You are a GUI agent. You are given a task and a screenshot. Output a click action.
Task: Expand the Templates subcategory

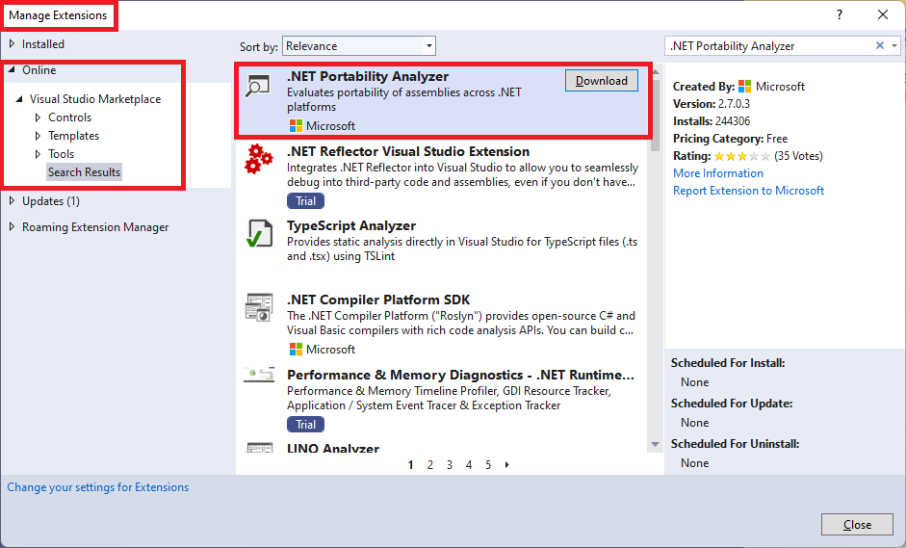[38, 136]
